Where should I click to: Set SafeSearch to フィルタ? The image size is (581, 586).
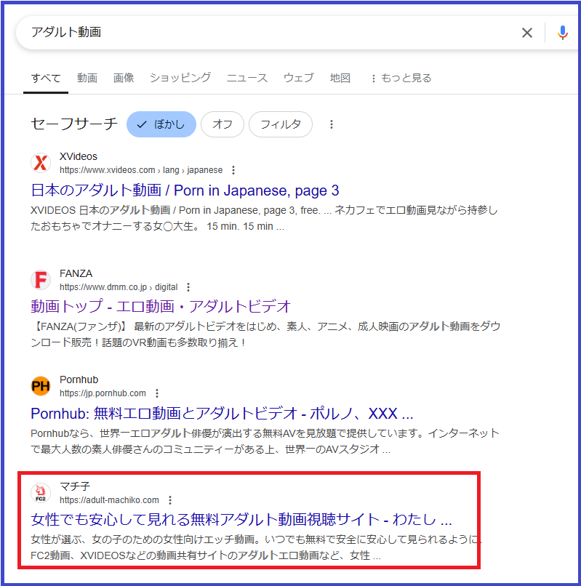click(281, 124)
